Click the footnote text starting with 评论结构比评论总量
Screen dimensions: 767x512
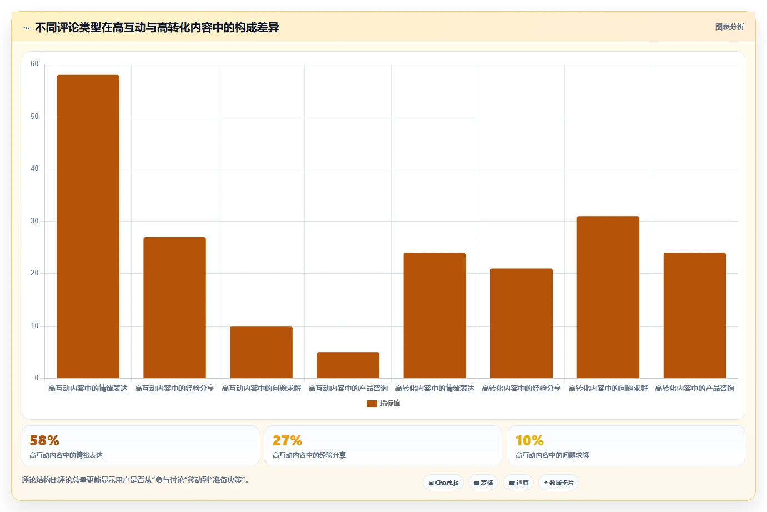coord(137,480)
